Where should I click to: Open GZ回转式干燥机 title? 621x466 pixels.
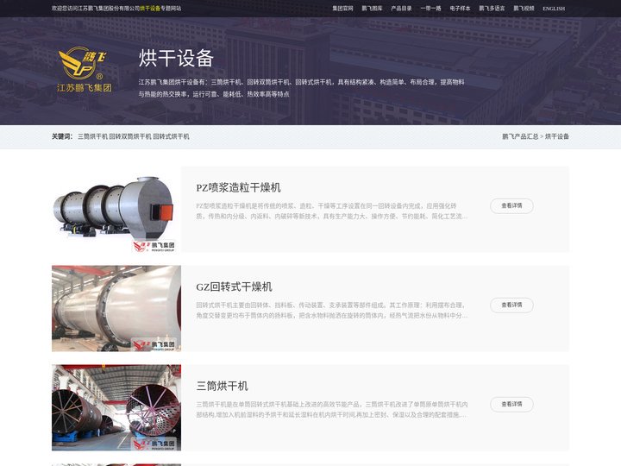tap(234, 287)
